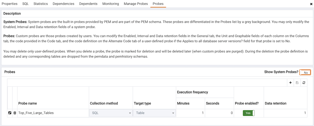Click the Minutes column header

coord(190,104)
